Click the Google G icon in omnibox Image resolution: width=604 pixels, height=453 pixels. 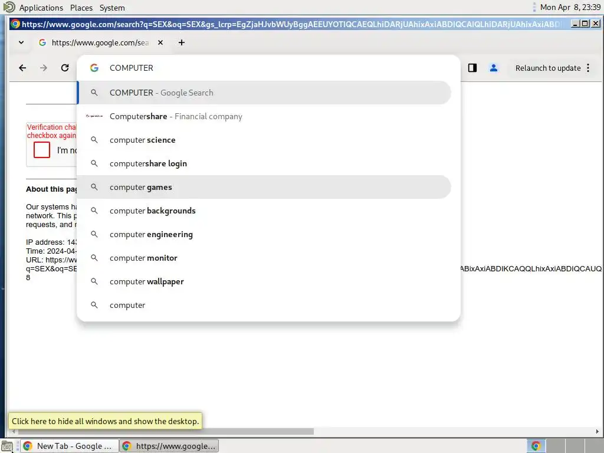(x=94, y=68)
